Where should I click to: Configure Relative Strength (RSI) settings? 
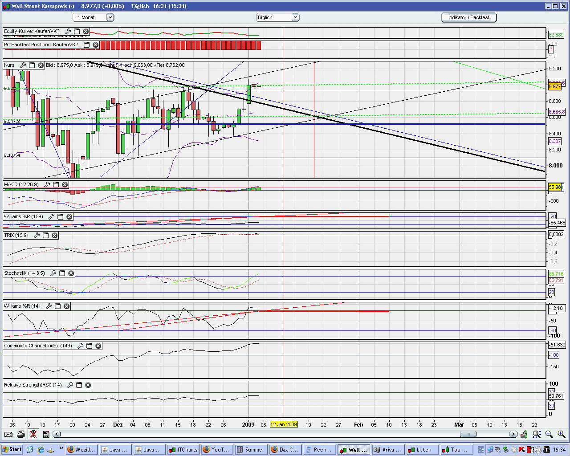[x=70, y=385]
